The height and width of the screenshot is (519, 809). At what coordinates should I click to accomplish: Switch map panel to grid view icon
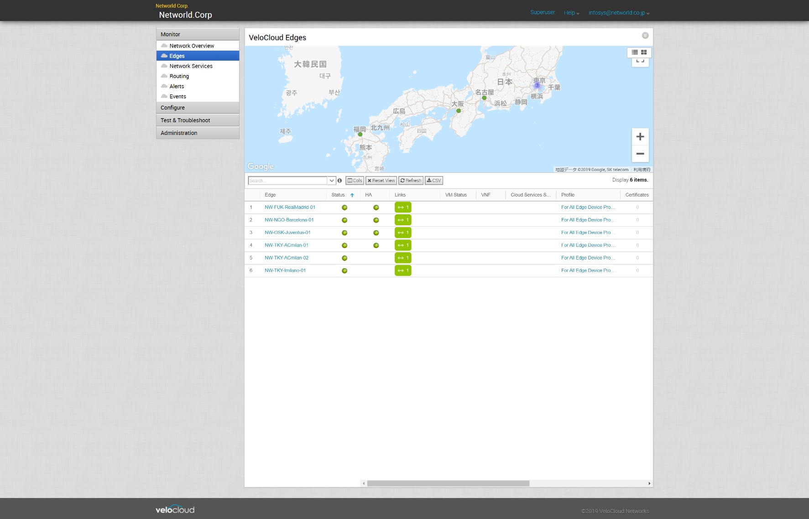644,52
